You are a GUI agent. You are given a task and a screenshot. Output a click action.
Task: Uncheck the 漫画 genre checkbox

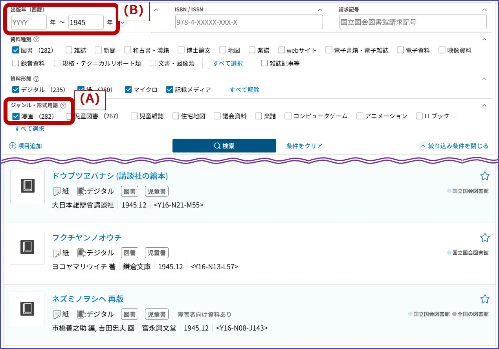point(16,116)
